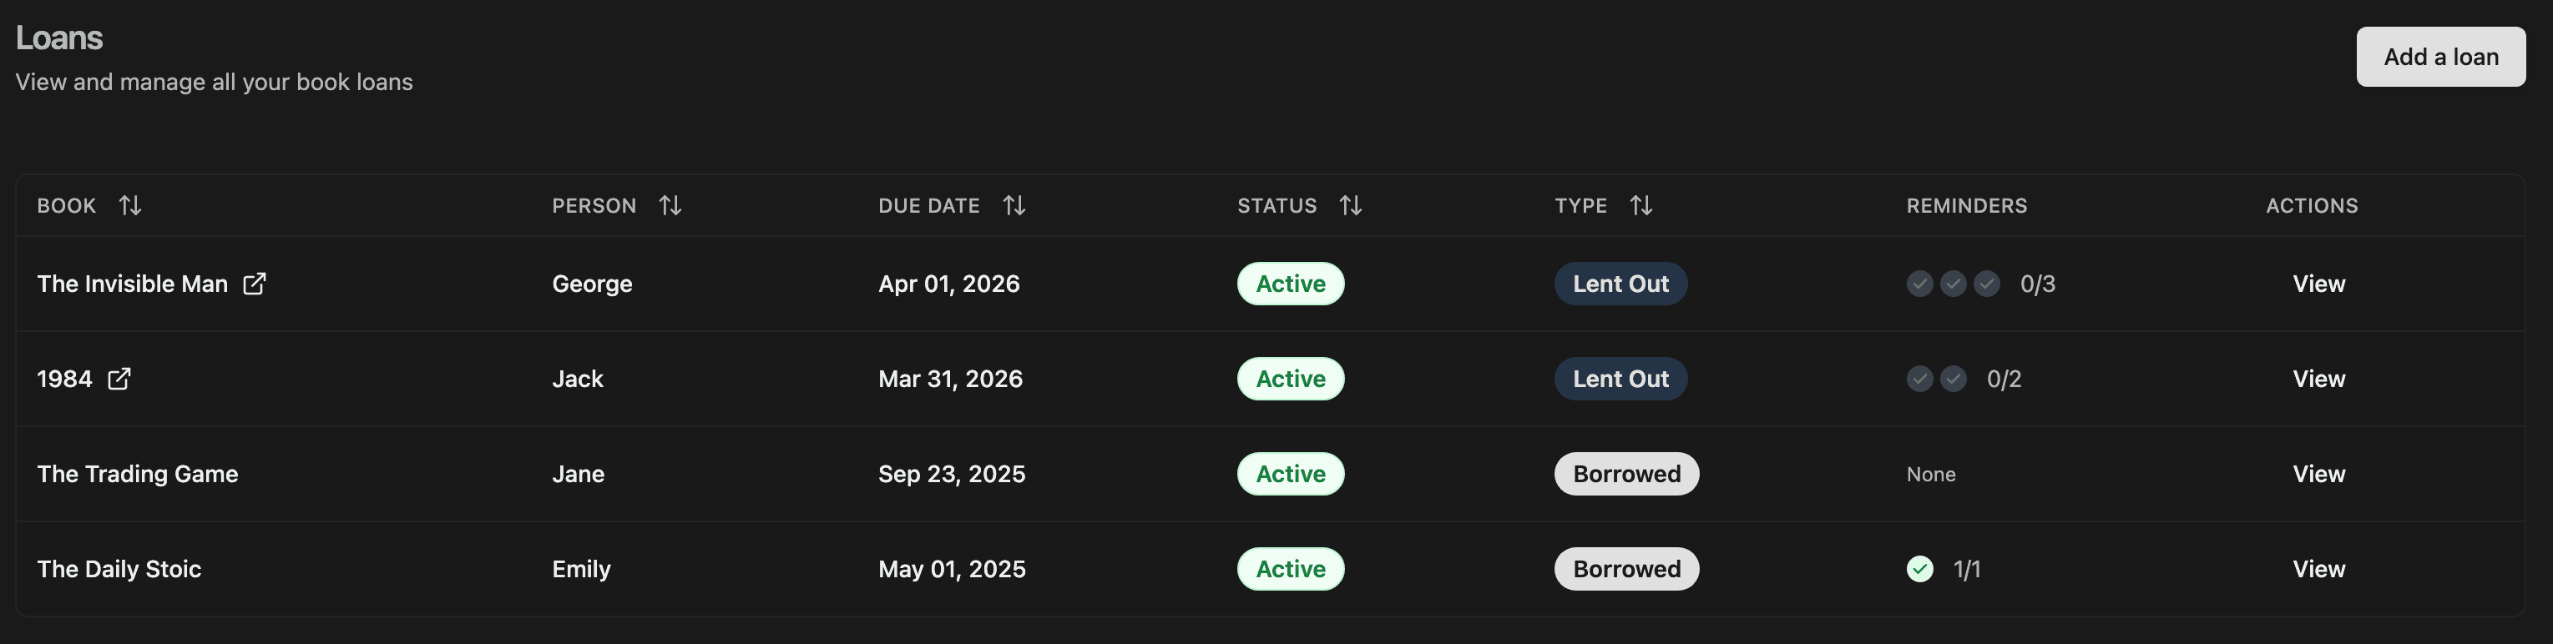Image resolution: width=2553 pixels, height=644 pixels.
Task: Sort loans by Status column
Action: (1350, 205)
